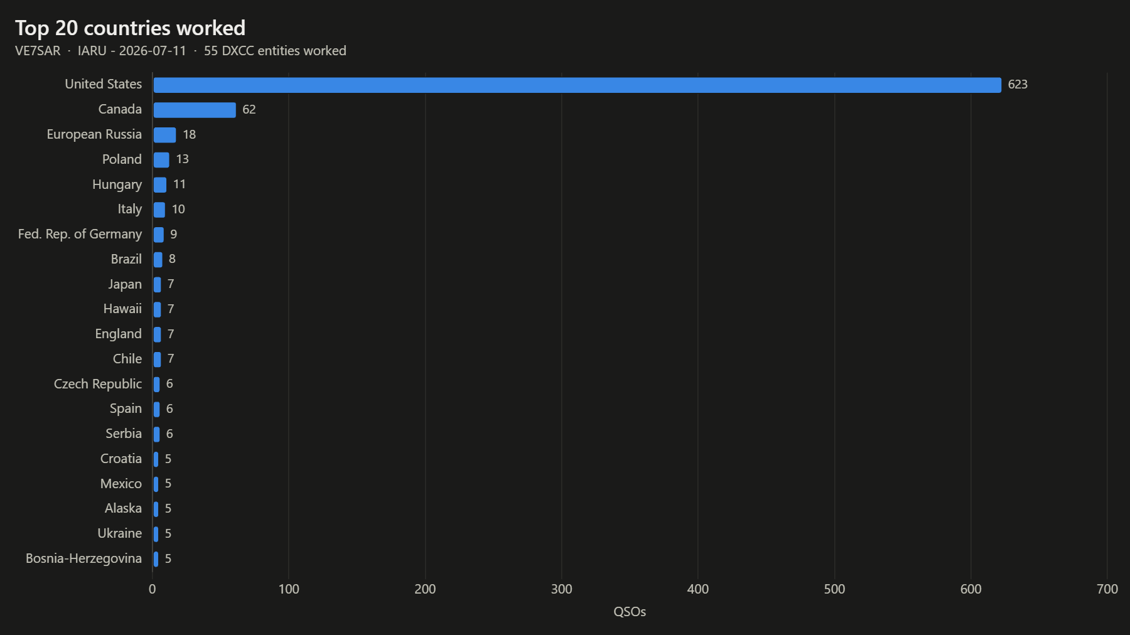Select the "Czech Republic" label
This screenshot has width=1130, height=635.
[x=98, y=384]
